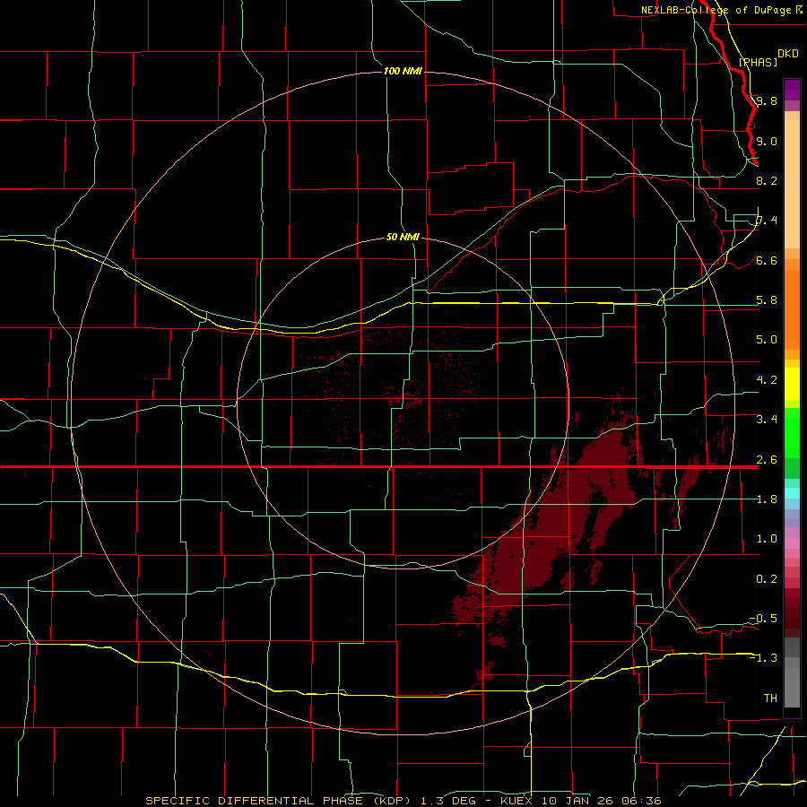The width and height of the screenshot is (807, 807).
Task: Pick the purple segment atop the color scale
Action: 792,90
